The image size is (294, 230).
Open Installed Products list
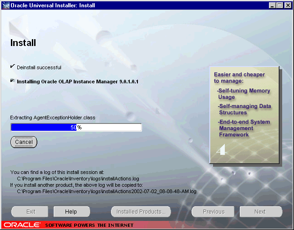click(141, 212)
